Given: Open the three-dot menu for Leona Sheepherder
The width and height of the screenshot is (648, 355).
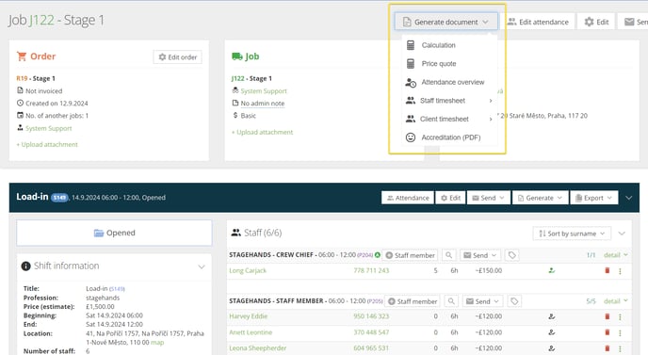Looking at the screenshot, I should click(620, 348).
